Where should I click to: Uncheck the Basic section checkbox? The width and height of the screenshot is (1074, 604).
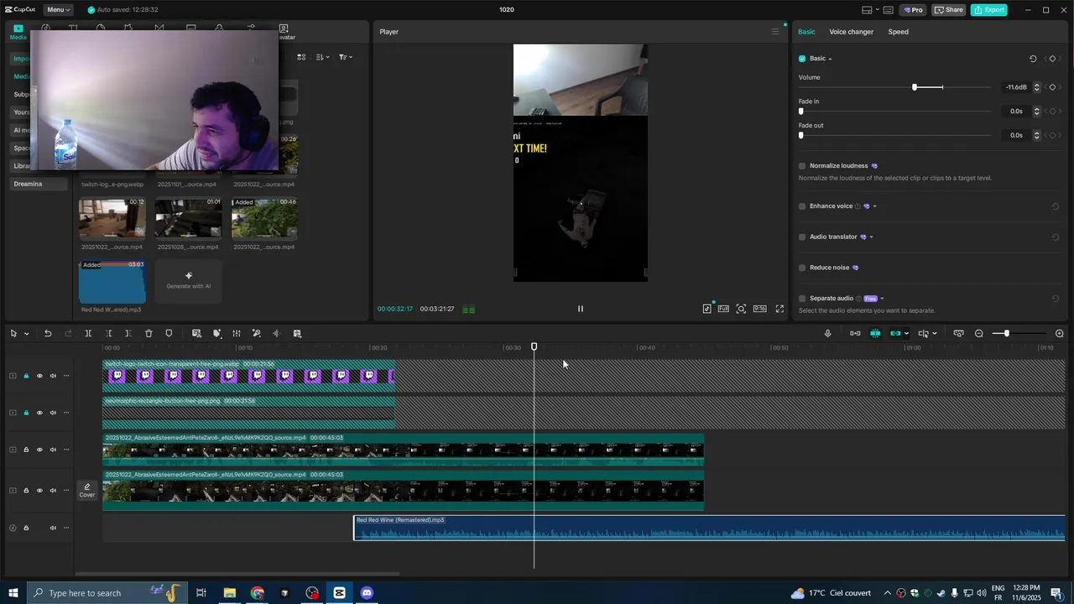[x=802, y=59]
